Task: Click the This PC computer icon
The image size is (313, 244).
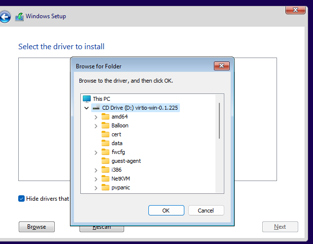Action: [87, 99]
